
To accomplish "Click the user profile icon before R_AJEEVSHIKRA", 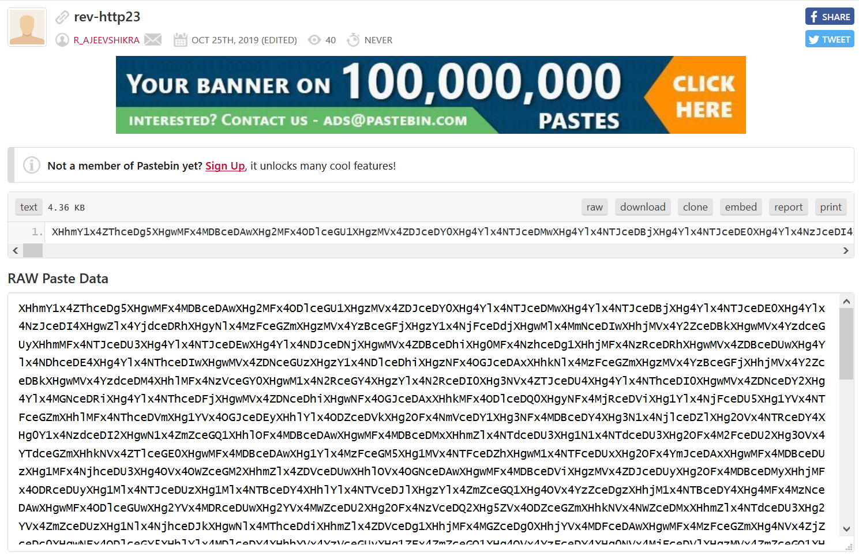I will [62, 40].
